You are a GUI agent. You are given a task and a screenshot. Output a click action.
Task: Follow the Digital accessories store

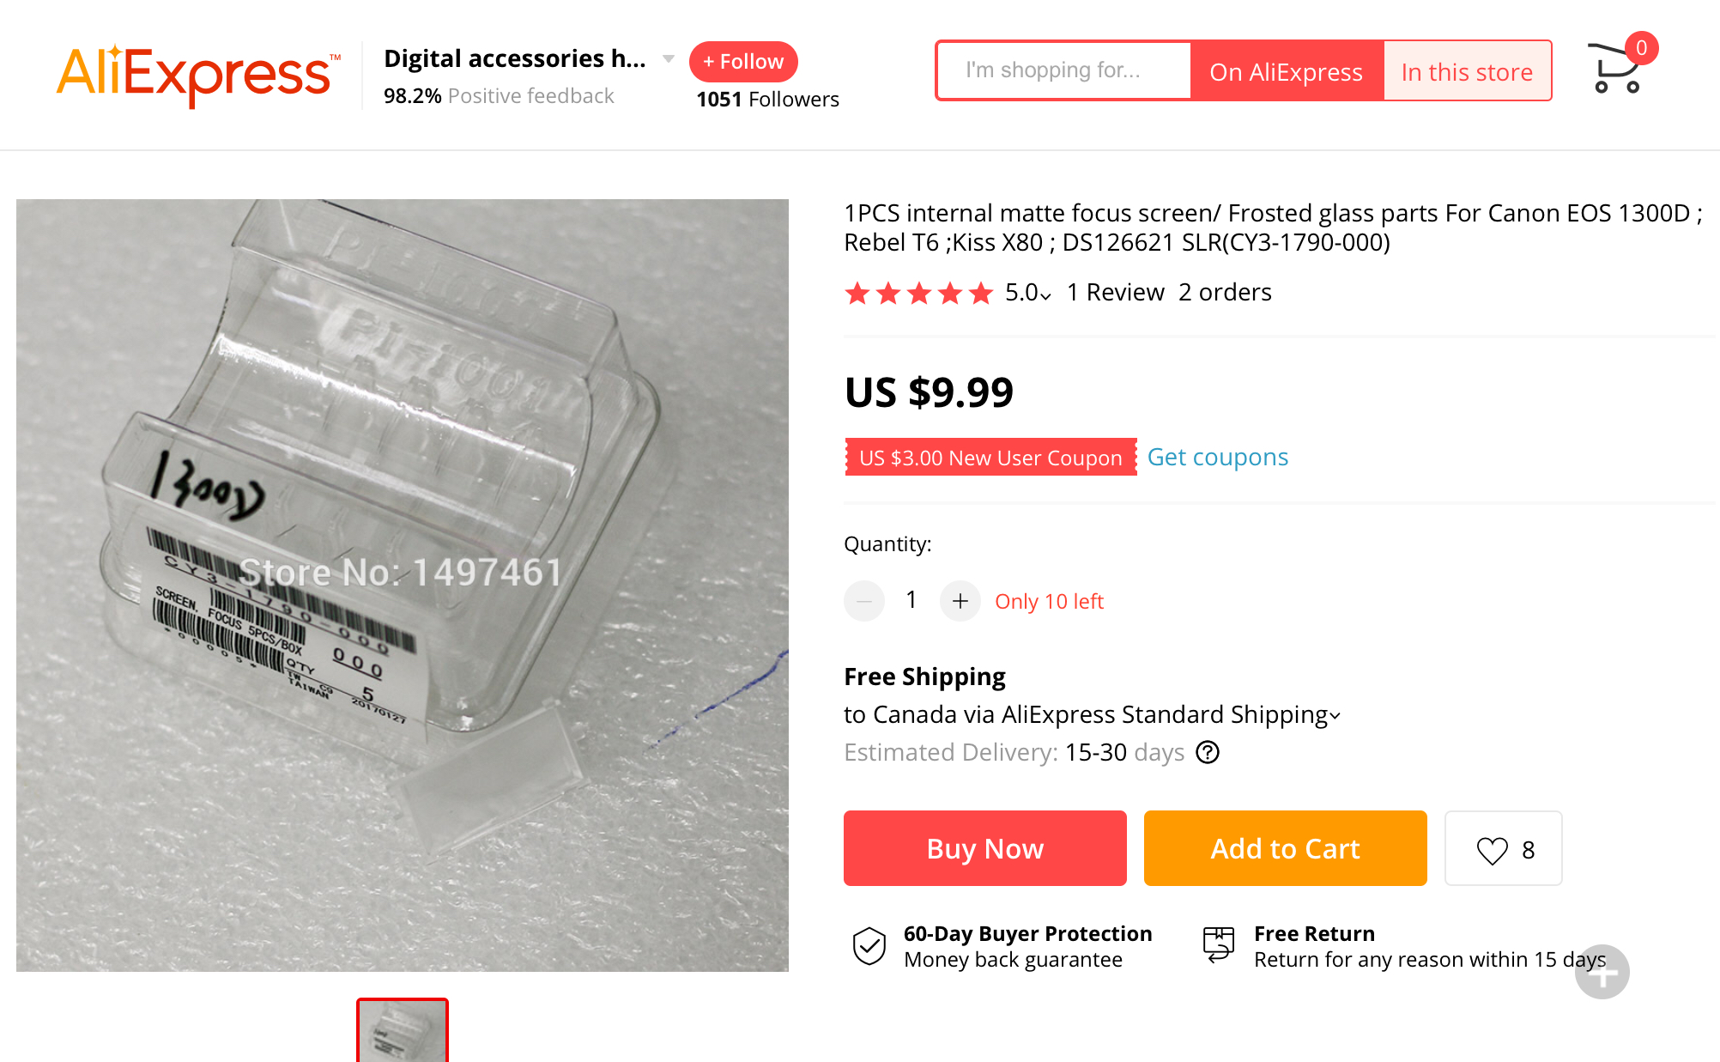tap(743, 62)
